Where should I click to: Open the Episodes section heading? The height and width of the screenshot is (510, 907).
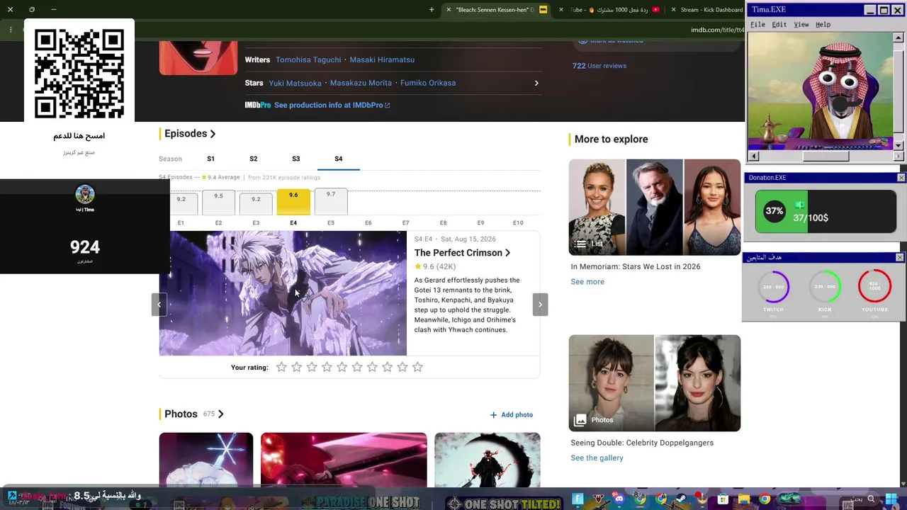pos(190,133)
